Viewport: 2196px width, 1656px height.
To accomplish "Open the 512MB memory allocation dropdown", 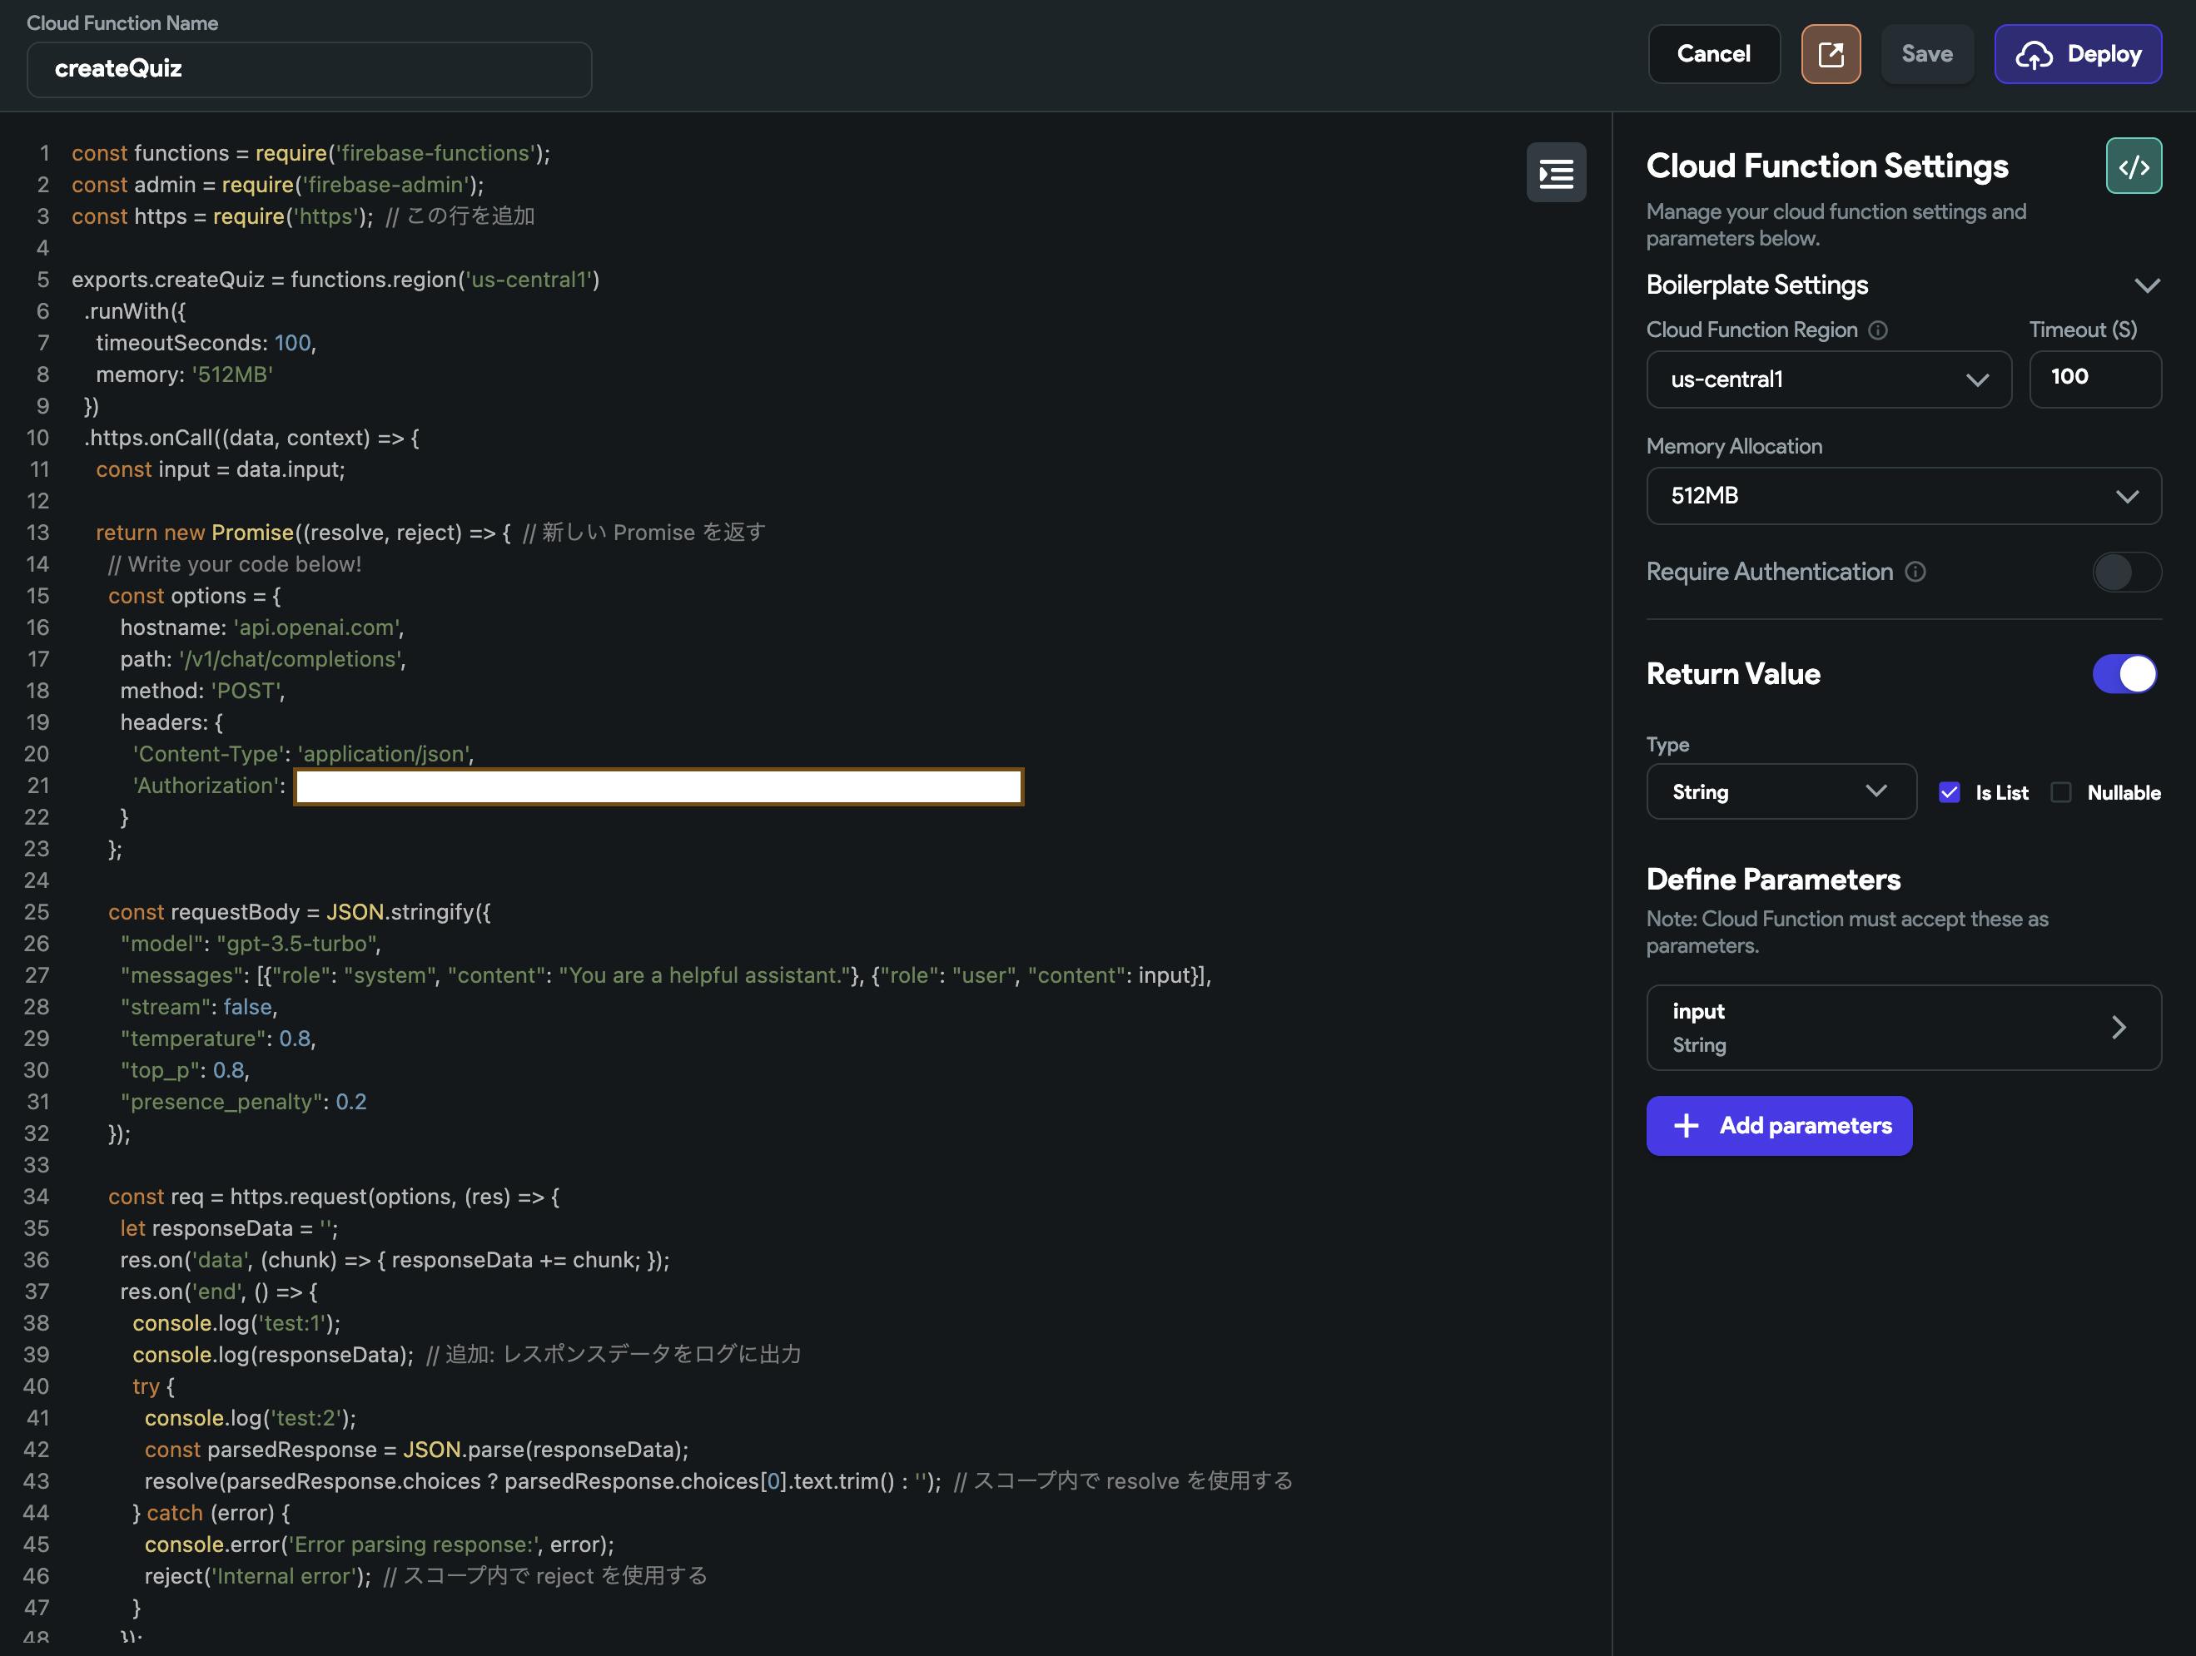I will click(1902, 496).
